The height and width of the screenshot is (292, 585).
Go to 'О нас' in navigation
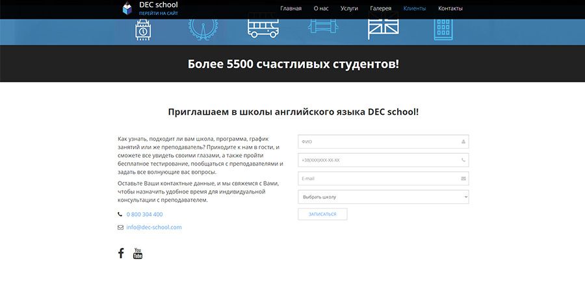(x=321, y=8)
